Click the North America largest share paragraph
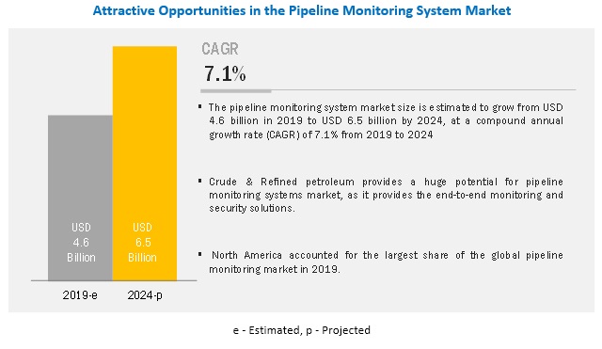 (x=386, y=262)
